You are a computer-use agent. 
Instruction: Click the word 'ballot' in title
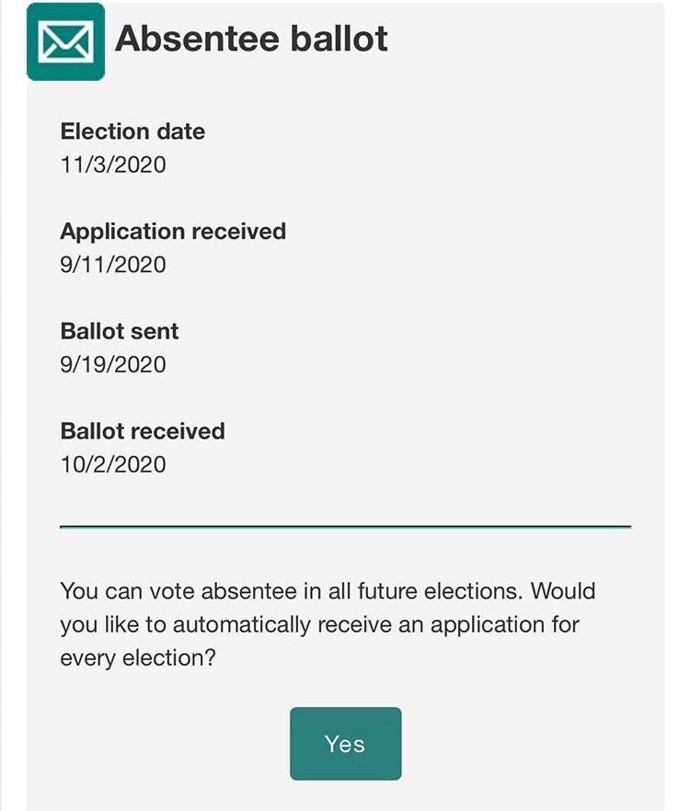(x=343, y=39)
